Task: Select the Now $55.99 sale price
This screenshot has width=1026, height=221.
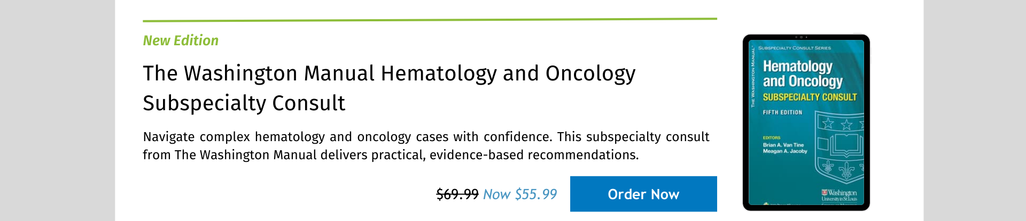Action: tap(520, 194)
